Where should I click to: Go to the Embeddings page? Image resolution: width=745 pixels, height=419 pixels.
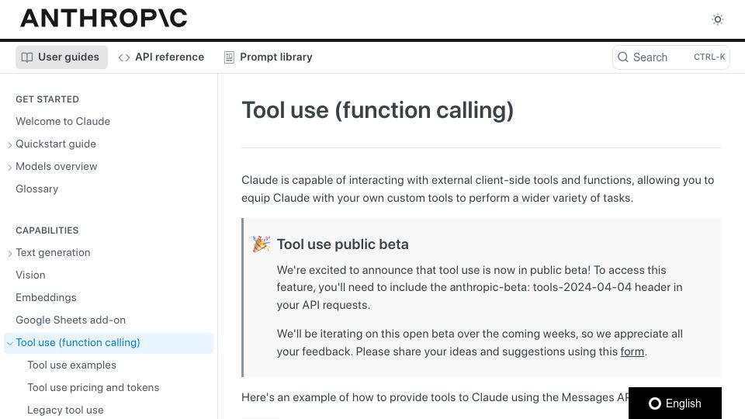[x=46, y=297]
